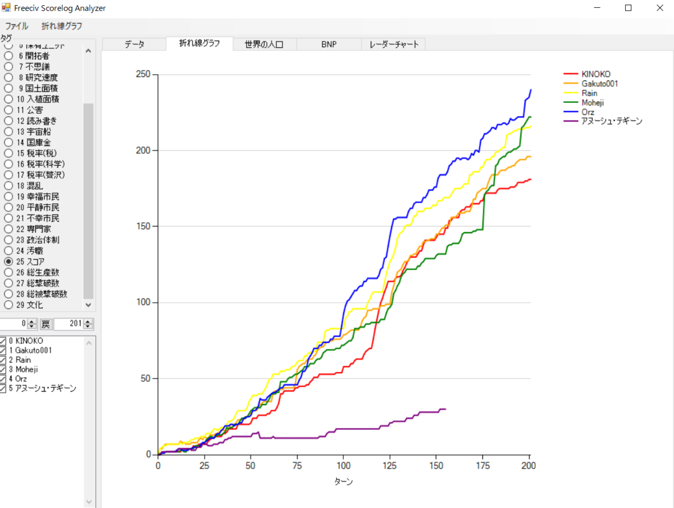Click the tag list scrollbar thumb
Viewport: 674px width, 508px height.
click(88, 201)
